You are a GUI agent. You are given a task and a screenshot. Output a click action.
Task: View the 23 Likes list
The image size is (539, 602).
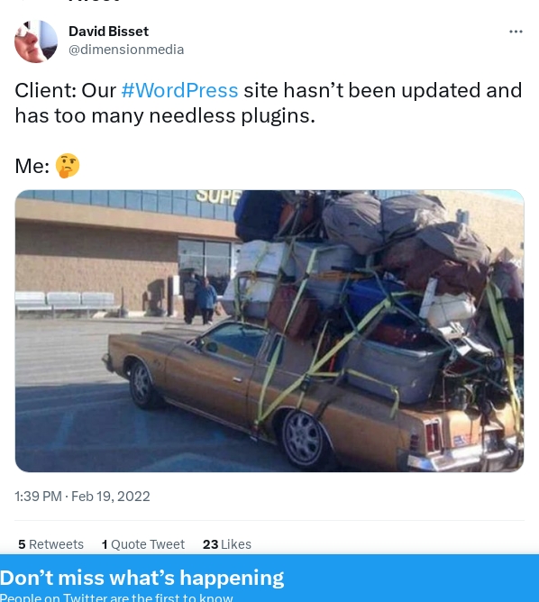(x=227, y=544)
